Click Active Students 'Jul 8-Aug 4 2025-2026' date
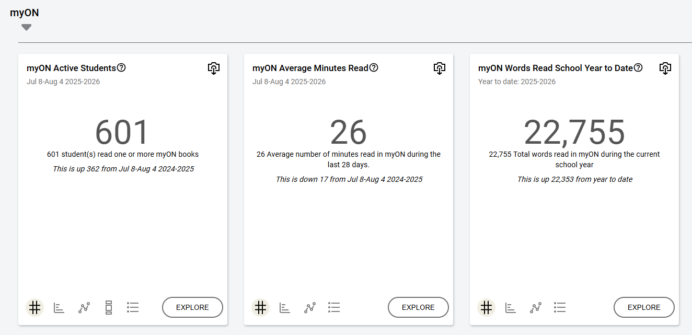692x335 pixels. [63, 82]
